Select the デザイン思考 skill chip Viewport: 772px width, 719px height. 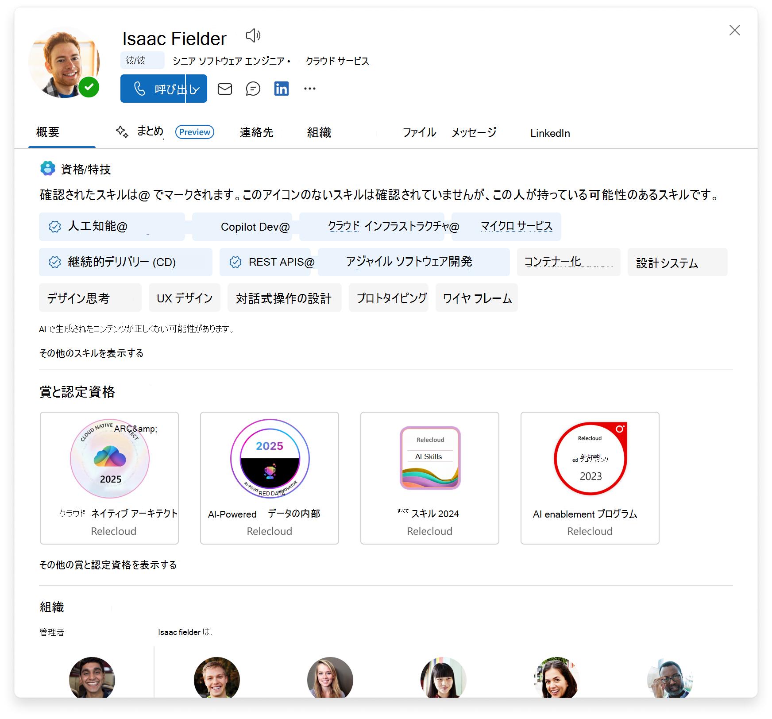[x=90, y=298]
